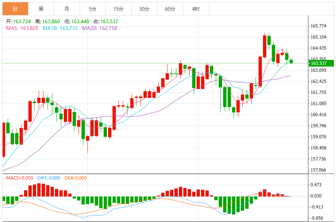Click the tallest red candlestick near 165.104
The image size is (336, 222).
[x=265, y=47]
